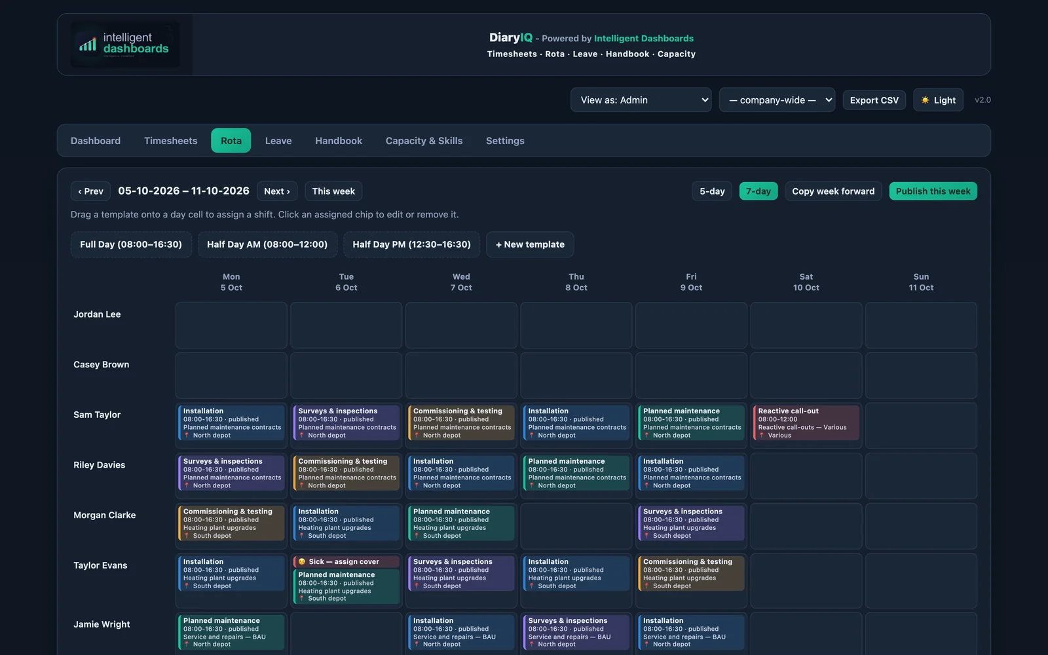Viewport: 1048px width, 655px height.
Task: Open Taylor Evans' Sick — assign cover chip
Action: 346,561
